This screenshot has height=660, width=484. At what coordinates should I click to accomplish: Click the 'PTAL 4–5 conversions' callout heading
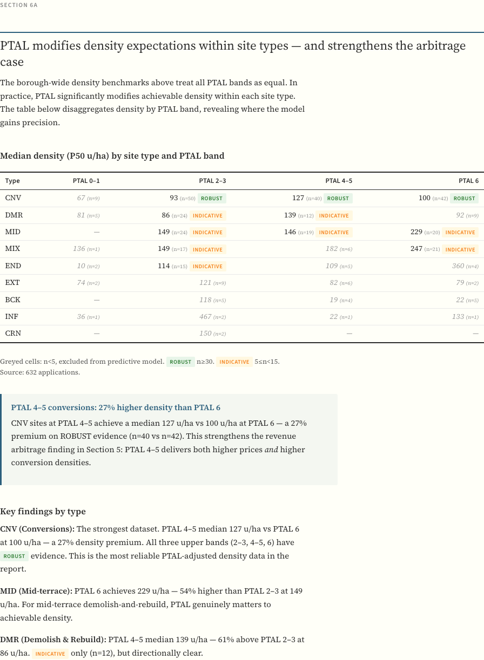tap(116, 407)
